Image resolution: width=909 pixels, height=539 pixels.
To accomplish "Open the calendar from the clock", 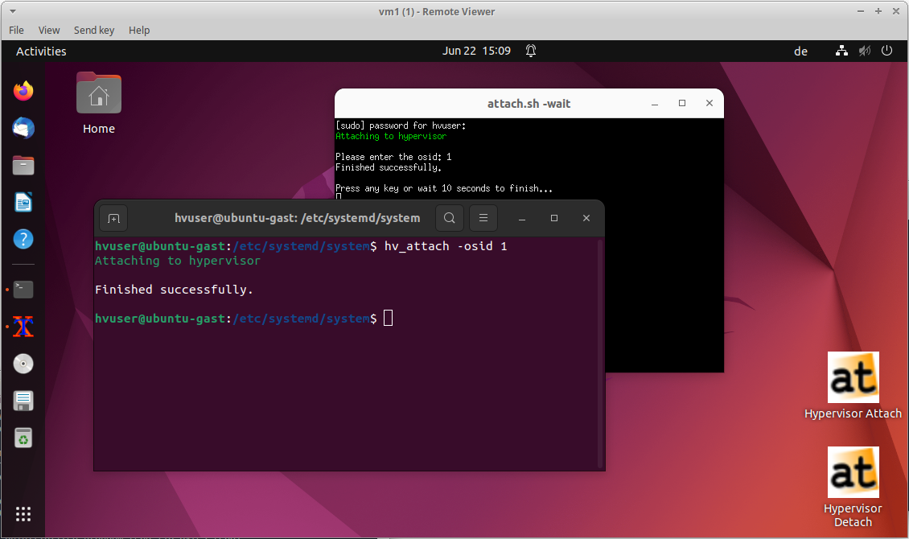I will point(476,51).
